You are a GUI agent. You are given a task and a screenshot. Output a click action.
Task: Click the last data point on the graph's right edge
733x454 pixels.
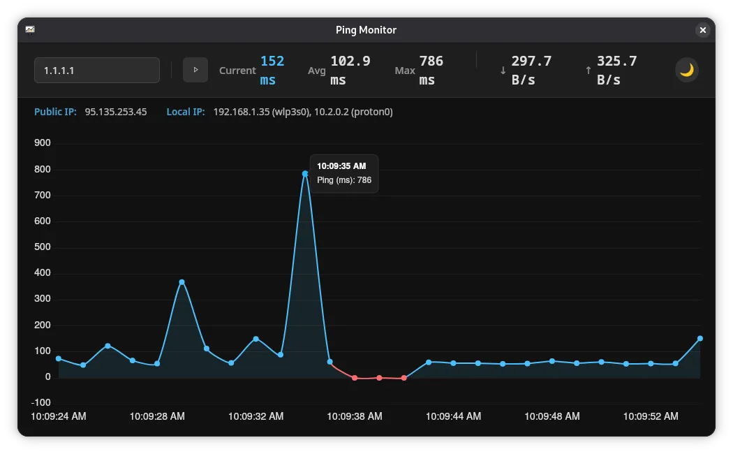pyautogui.click(x=700, y=339)
